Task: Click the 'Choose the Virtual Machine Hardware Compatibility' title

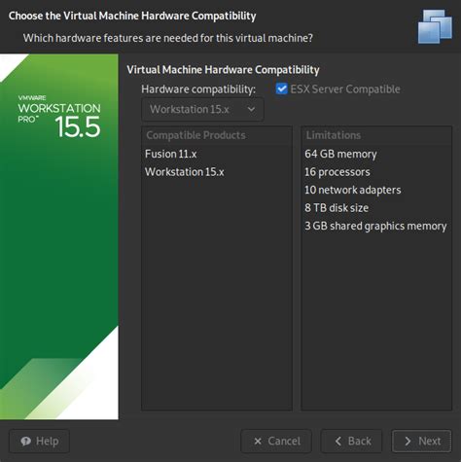Action: [x=132, y=16]
